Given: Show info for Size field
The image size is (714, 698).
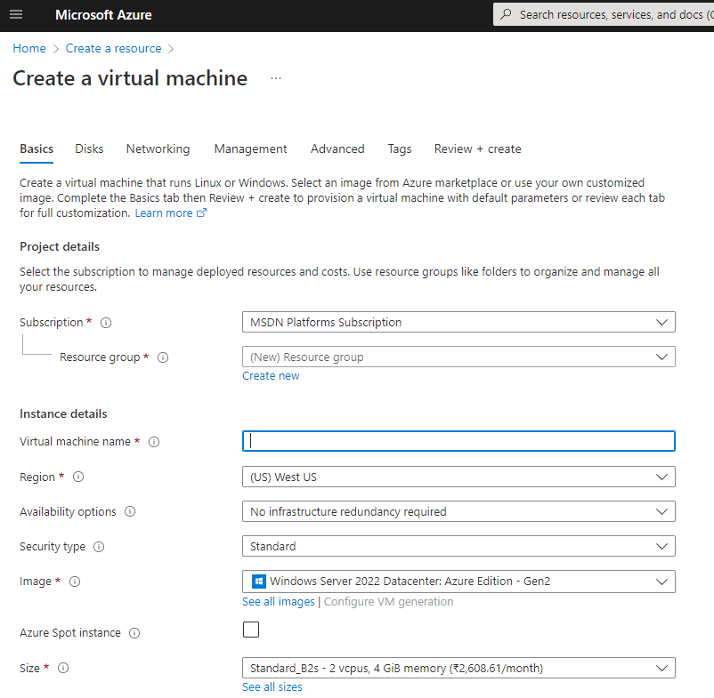Looking at the screenshot, I should click(x=63, y=668).
